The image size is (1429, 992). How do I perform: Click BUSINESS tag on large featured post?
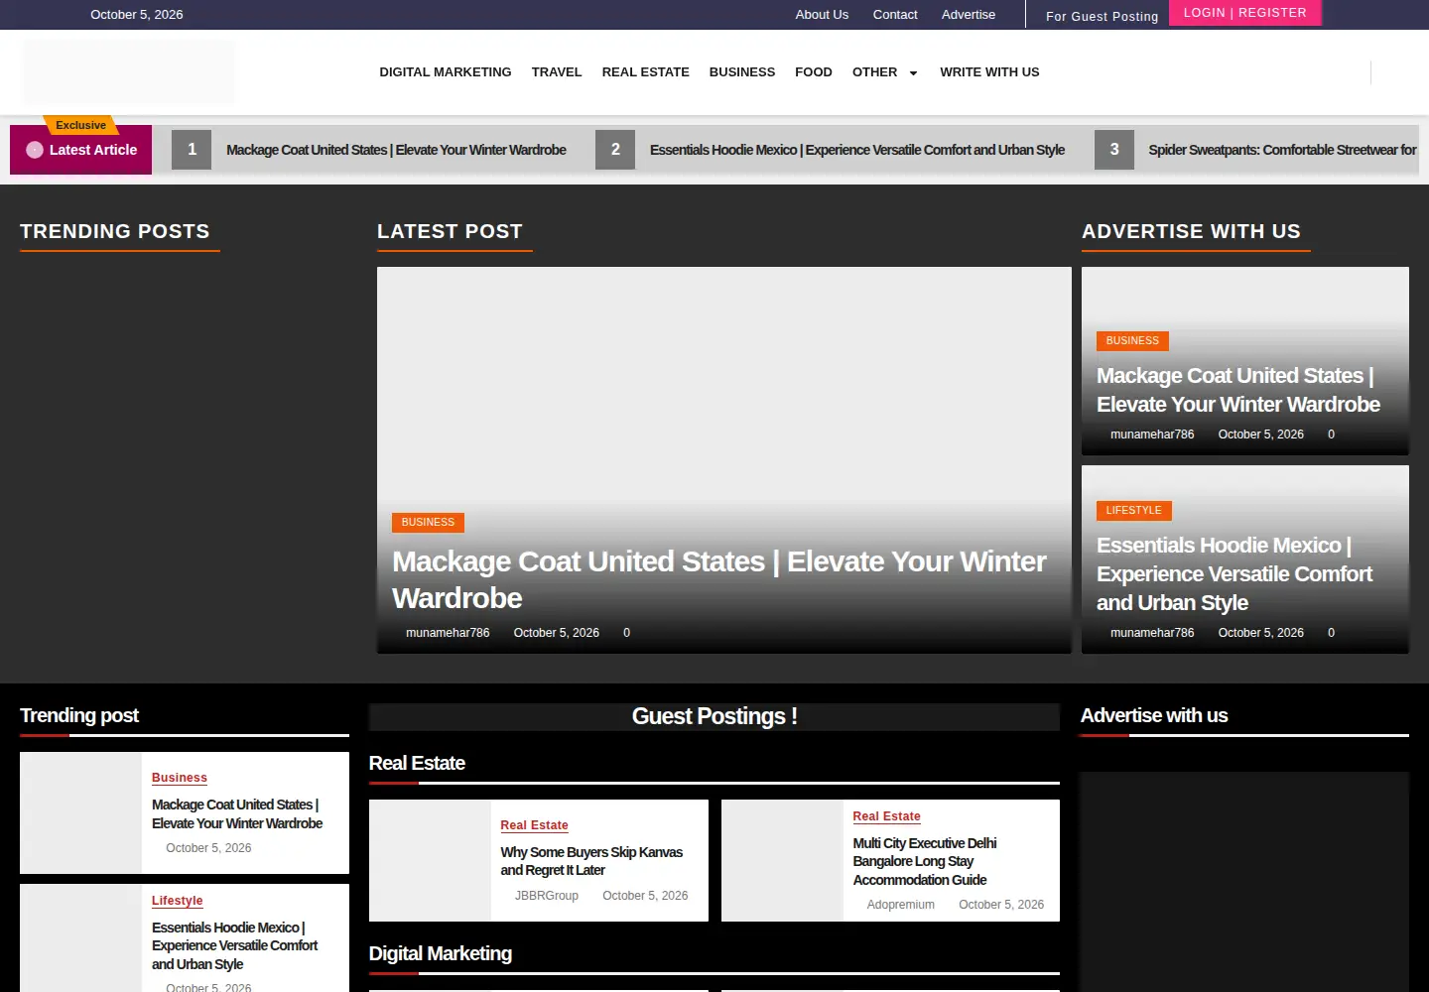coord(428,522)
